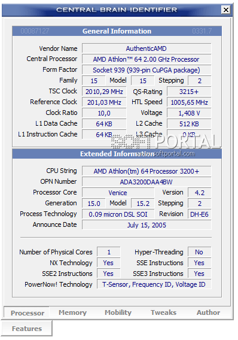The height and width of the screenshot is (340, 238).
Task: Click the HTL Speed value field
Action: (x=189, y=102)
